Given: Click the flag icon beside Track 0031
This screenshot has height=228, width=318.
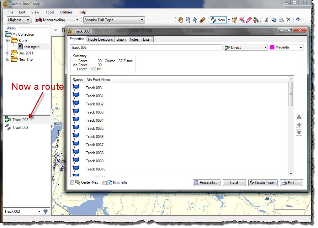Looking at the screenshot, I should tap(76, 95).
